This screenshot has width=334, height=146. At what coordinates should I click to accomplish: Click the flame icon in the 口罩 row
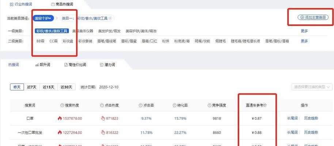tap(60, 118)
